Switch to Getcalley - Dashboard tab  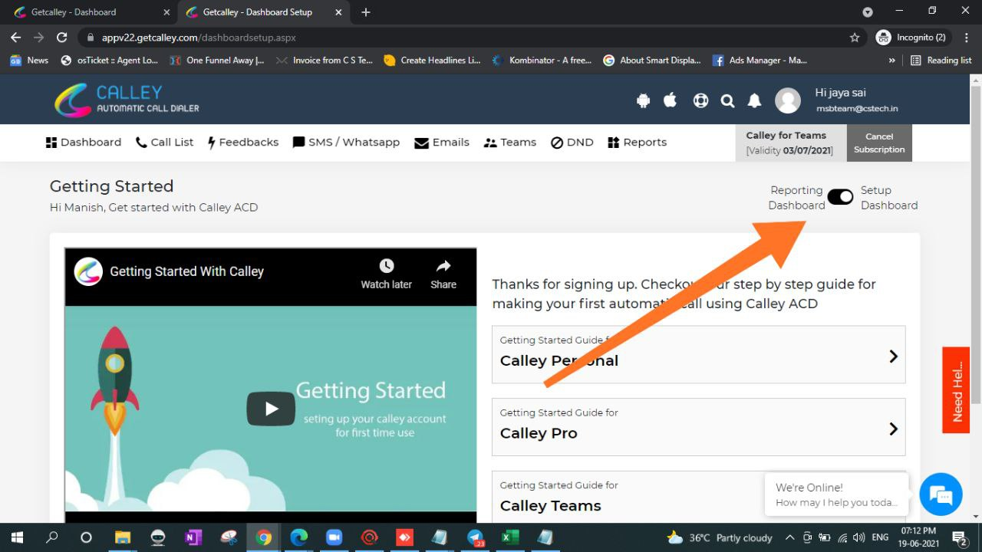tap(90, 12)
